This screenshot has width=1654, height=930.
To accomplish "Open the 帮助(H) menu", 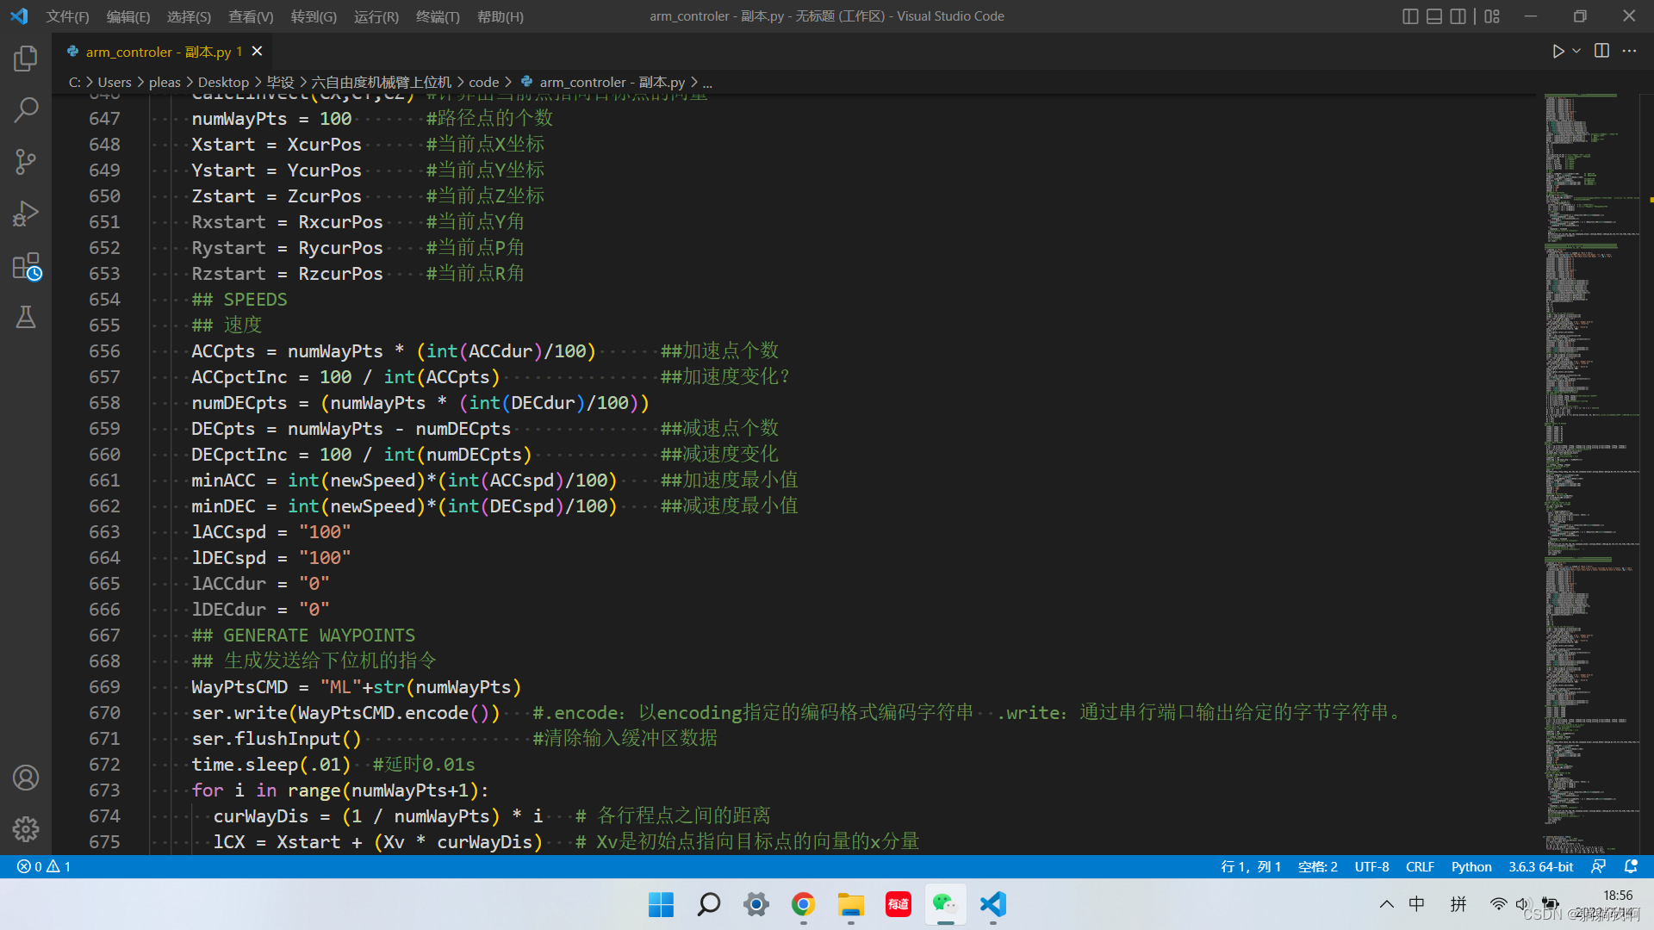I will point(500,16).
